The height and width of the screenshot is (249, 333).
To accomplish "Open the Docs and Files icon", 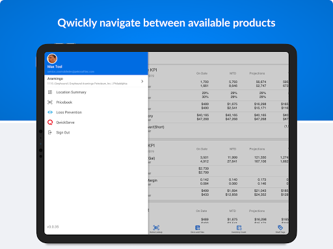I will (x=198, y=228).
